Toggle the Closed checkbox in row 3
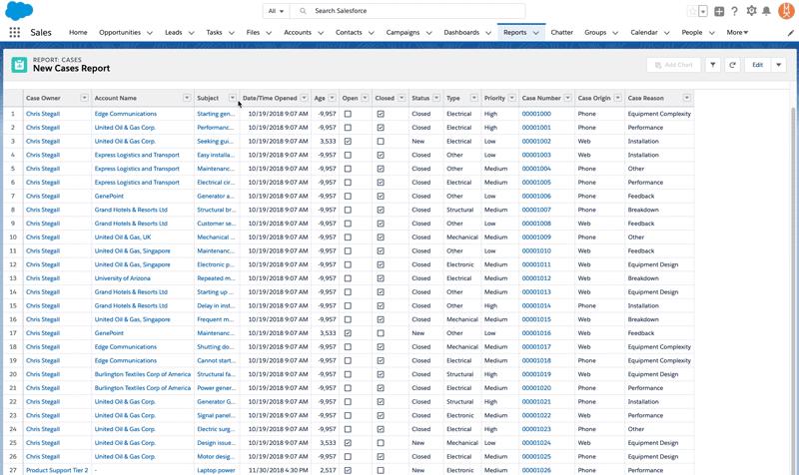The width and height of the screenshot is (799, 475). click(381, 142)
